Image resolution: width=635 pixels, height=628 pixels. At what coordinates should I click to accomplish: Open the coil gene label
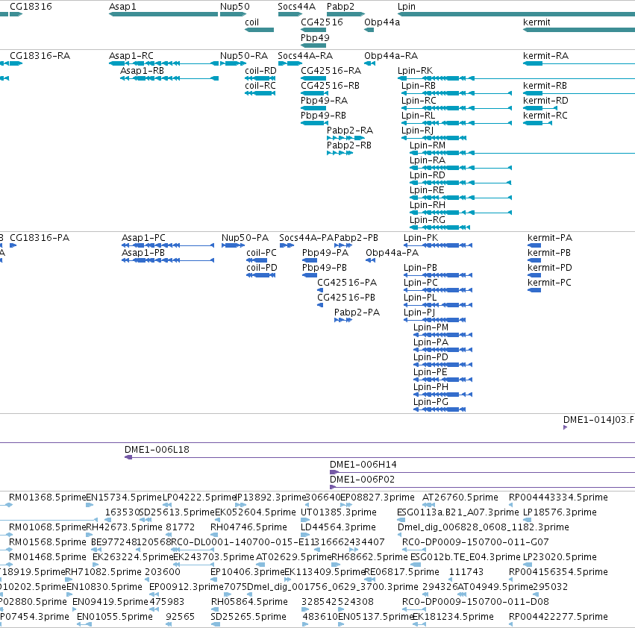(x=252, y=22)
